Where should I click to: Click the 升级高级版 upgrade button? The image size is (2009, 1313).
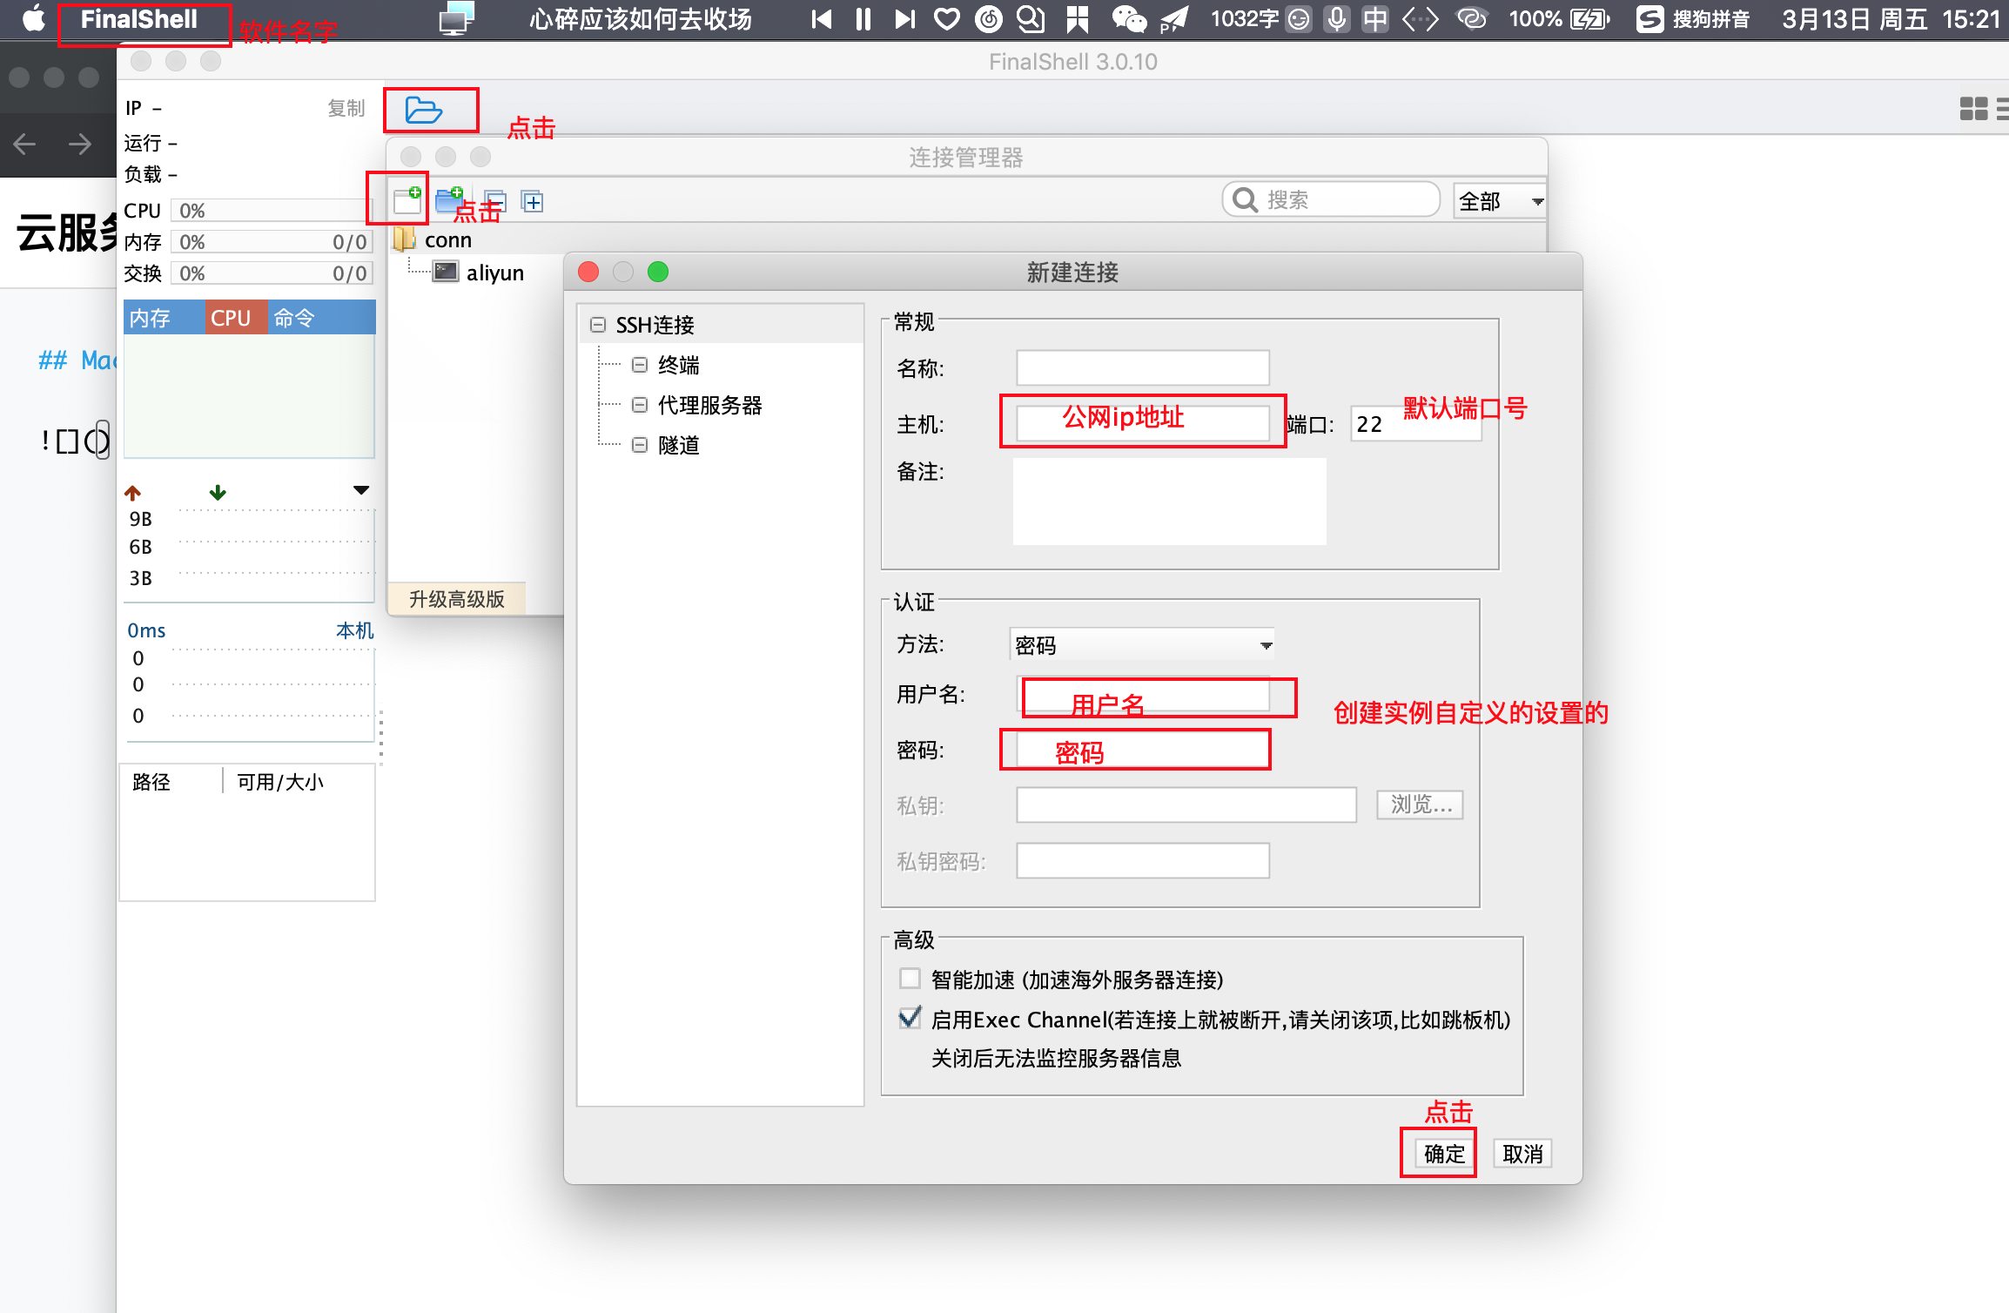point(456,599)
